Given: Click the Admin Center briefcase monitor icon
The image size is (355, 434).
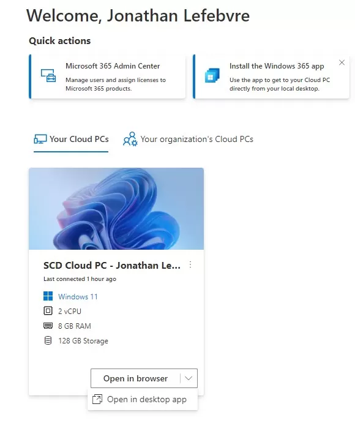Looking at the screenshot, I should [x=48, y=75].
